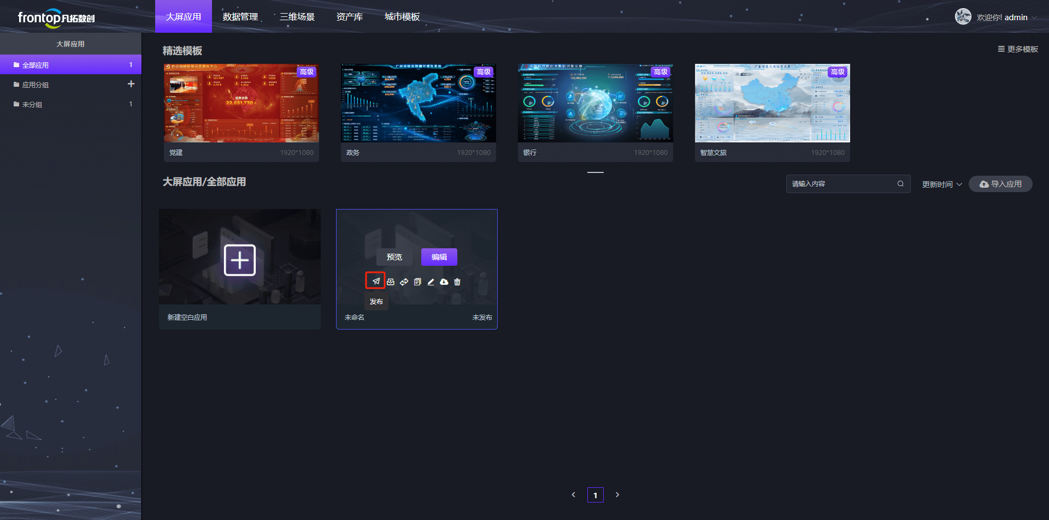Click the copy/duplicate icon on 未命名 card
This screenshot has height=520, width=1049.
click(x=417, y=282)
